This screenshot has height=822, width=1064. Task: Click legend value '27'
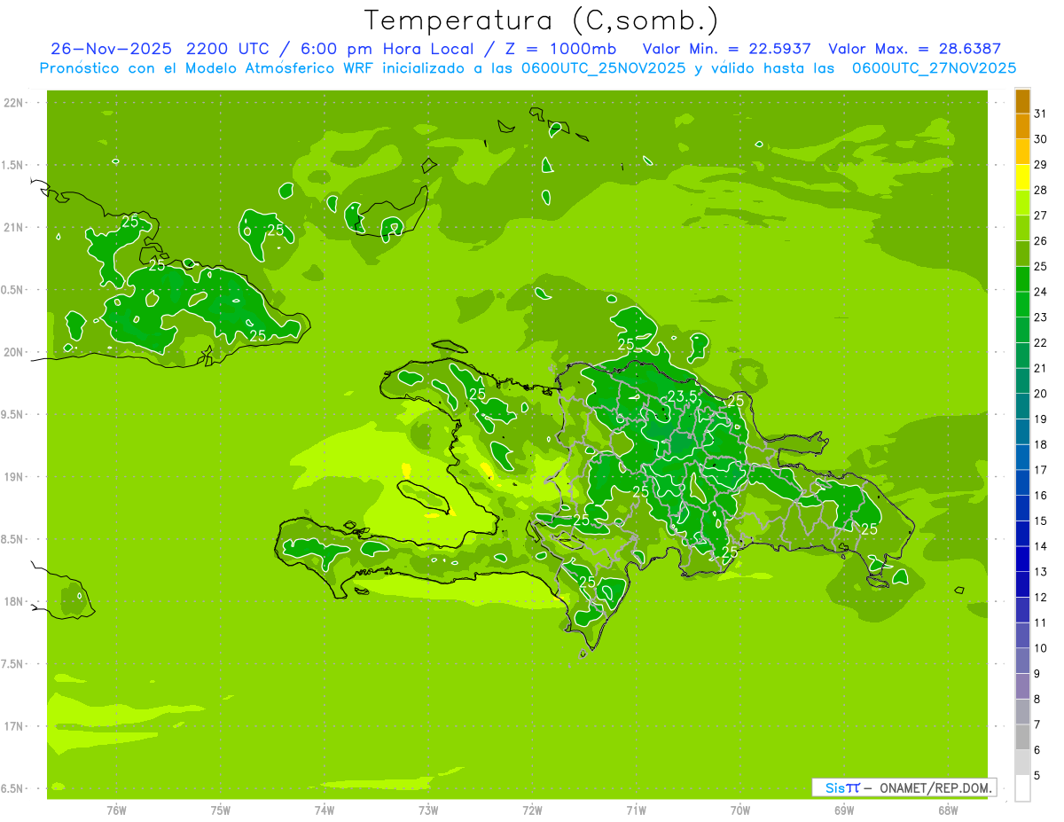pyautogui.click(x=1040, y=215)
